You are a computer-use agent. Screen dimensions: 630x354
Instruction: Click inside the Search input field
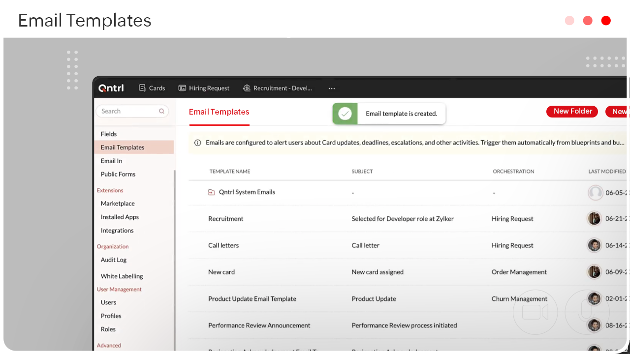click(x=128, y=111)
